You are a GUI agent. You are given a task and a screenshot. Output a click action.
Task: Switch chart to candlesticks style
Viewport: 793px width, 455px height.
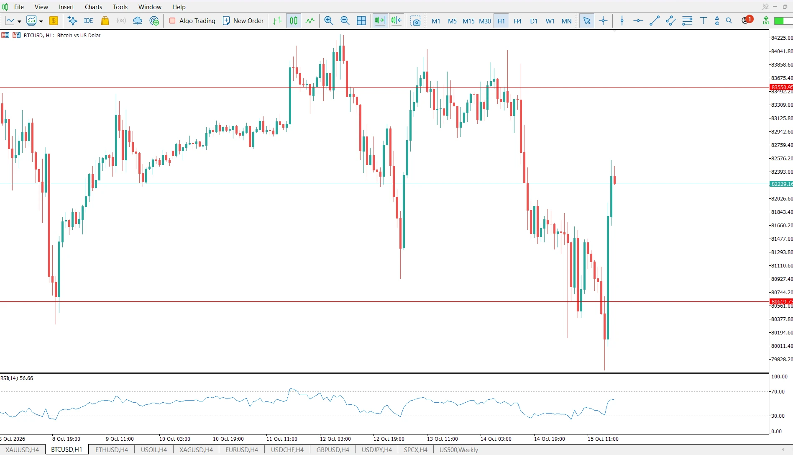294,21
